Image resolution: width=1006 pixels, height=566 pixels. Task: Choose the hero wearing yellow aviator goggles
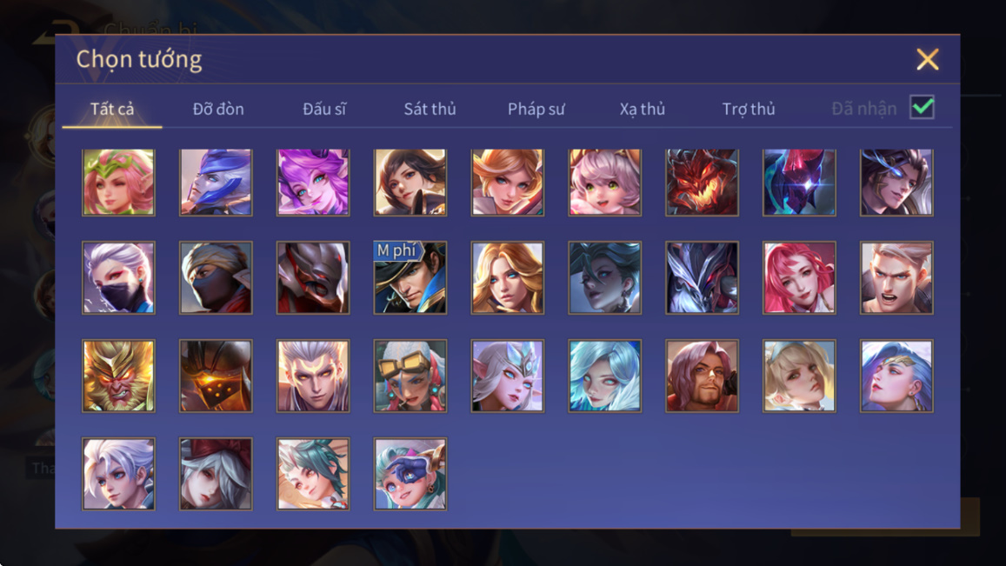[410, 376]
